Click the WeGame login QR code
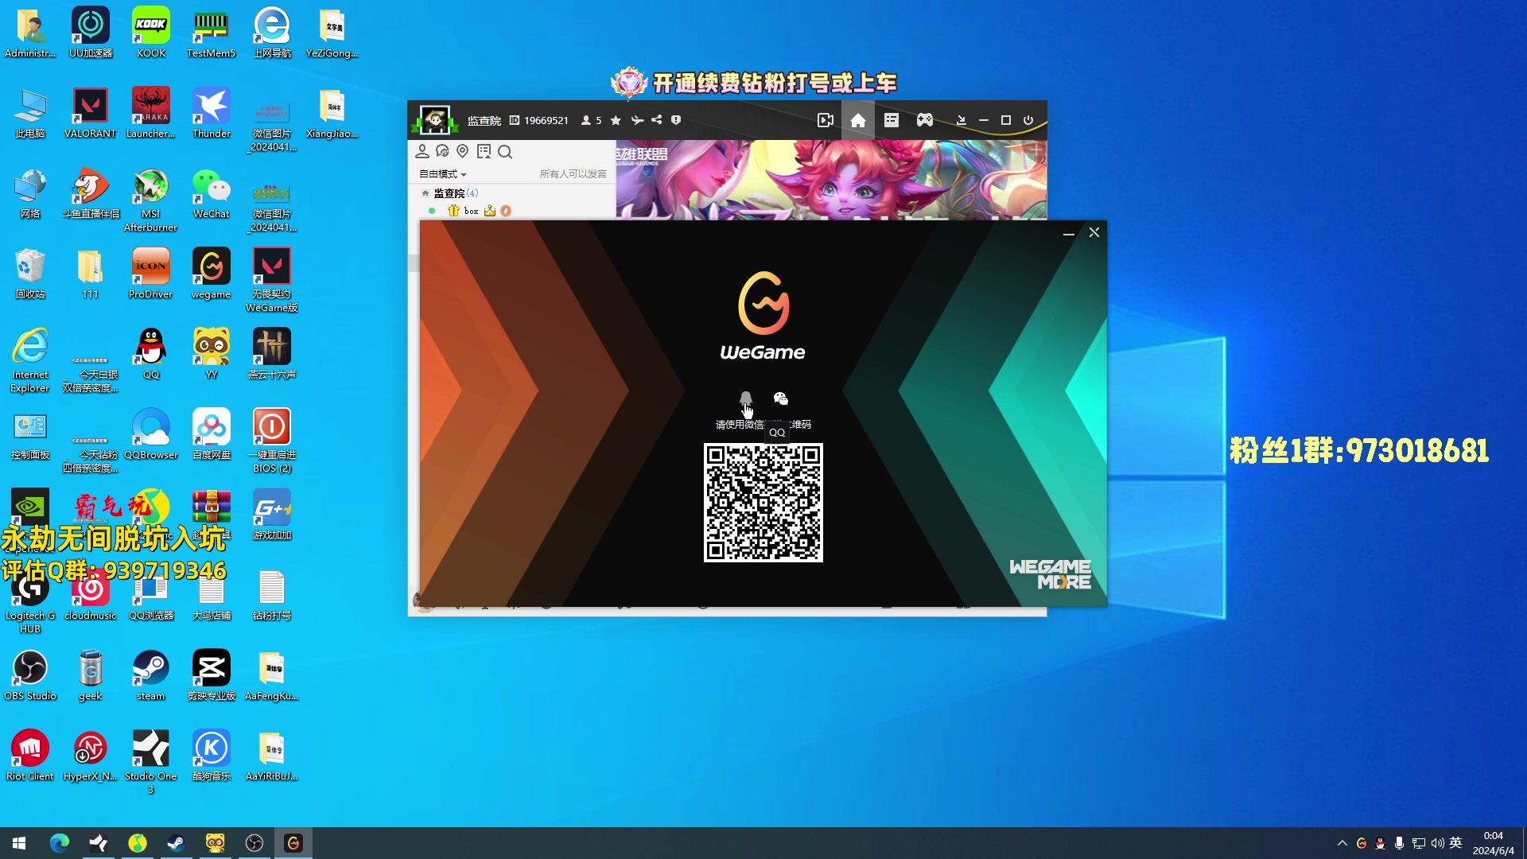Screen dimensions: 1527x859 coord(763,503)
